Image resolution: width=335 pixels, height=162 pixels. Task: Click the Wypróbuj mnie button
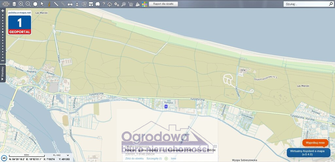[x=315, y=143]
